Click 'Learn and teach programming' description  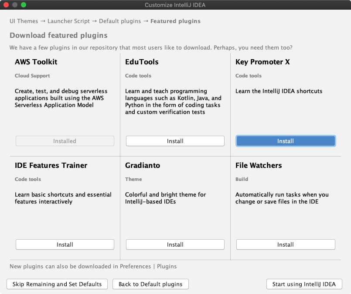(x=173, y=102)
